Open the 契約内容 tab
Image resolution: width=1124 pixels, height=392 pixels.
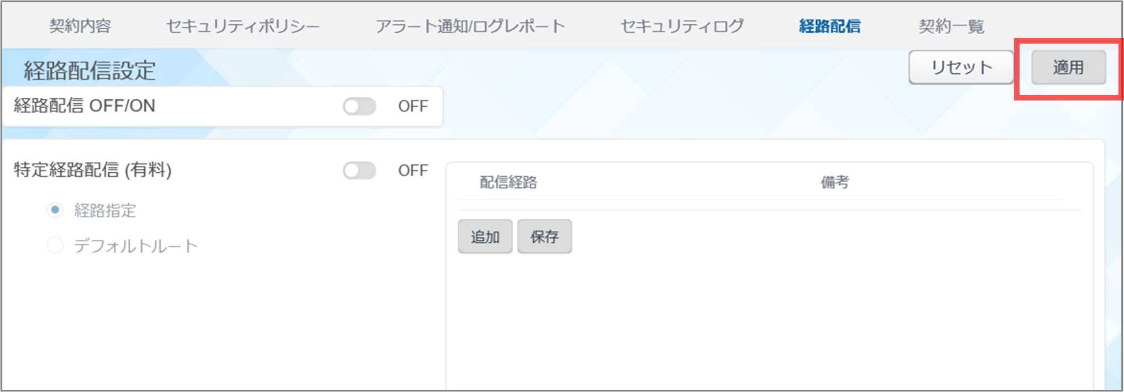(x=80, y=26)
